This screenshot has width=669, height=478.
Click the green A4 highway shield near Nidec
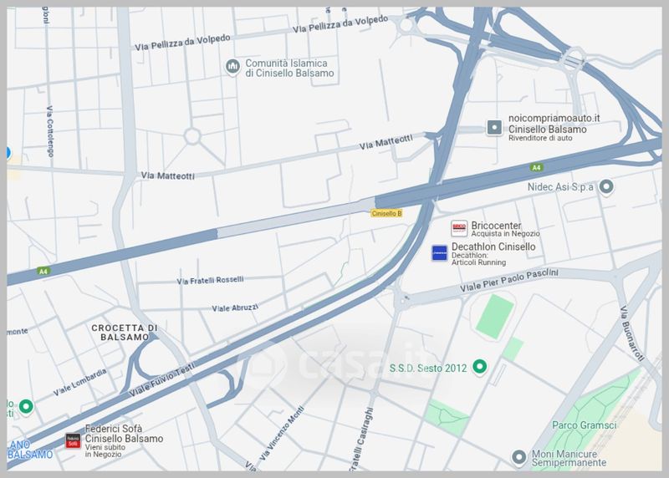pyautogui.click(x=536, y=168)
